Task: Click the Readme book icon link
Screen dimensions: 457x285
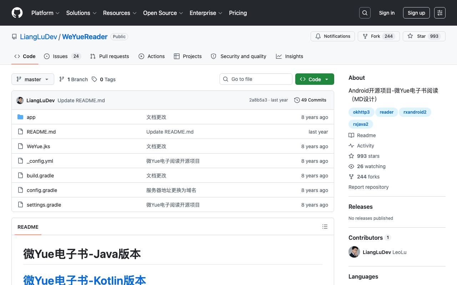Action: coord(362,135)
